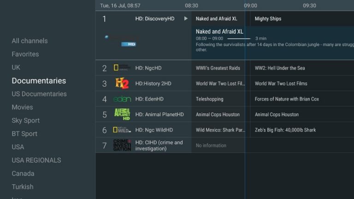Open WW2: Hell Under the Sea
This screenshot has width=354, height=199.
coord(280,68)
